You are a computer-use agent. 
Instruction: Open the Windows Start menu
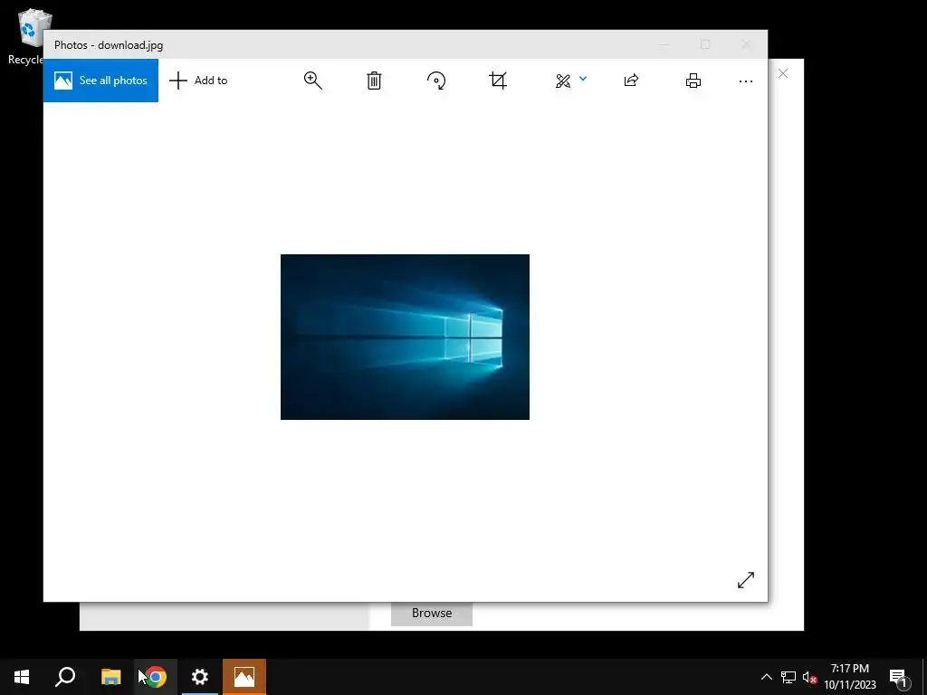(22, 677)
